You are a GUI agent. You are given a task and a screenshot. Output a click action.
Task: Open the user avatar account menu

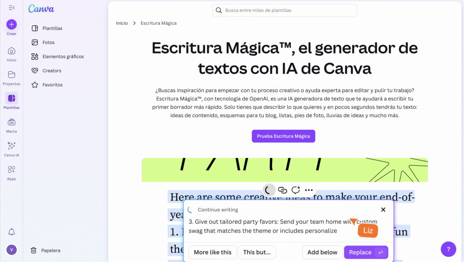click(12, 250)
